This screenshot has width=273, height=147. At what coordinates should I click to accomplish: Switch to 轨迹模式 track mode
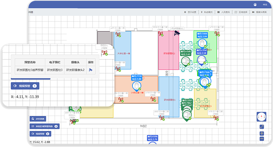coord(207,12)
